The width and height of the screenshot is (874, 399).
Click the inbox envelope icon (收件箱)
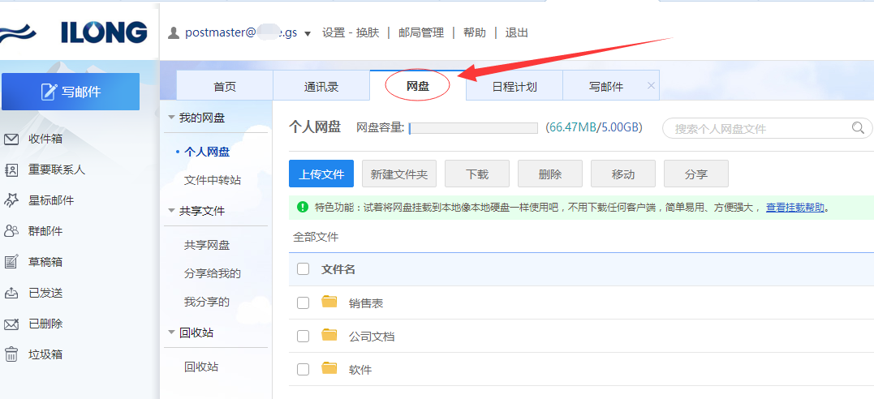pos(11,139)
